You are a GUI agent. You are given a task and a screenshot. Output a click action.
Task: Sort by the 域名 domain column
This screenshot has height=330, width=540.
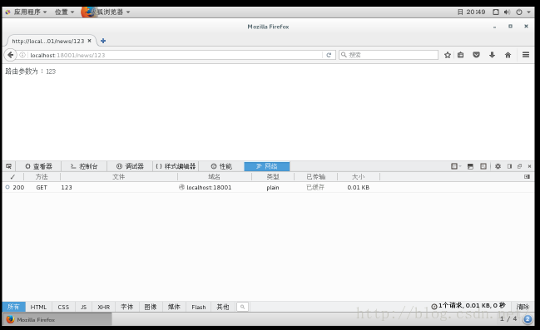(x=214, y=176)
